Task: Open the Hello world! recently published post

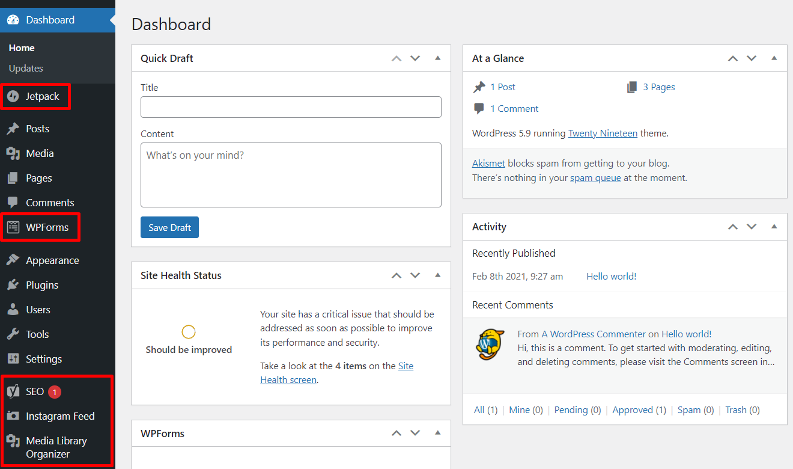Action: click(x=611, y=277)
